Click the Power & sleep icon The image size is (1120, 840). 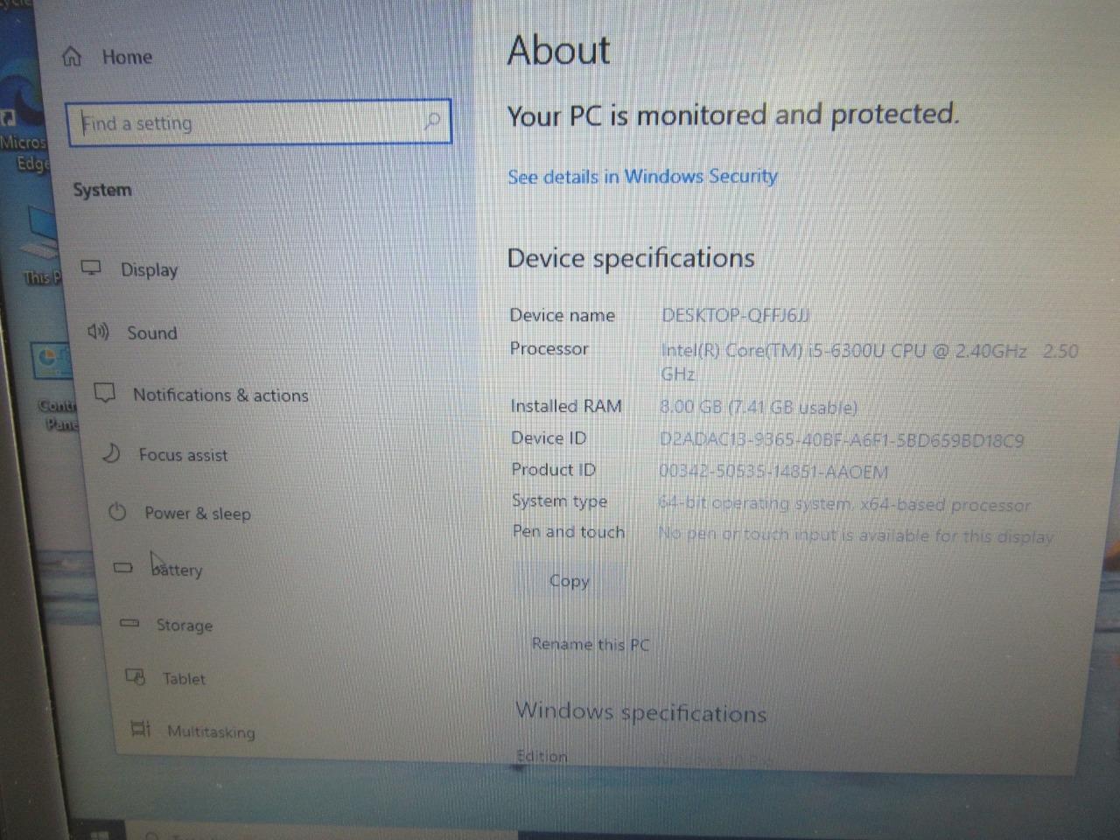click(x=117, y=512)
